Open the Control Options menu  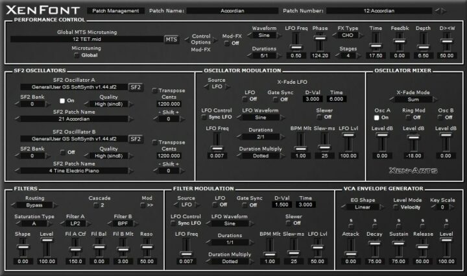[202, 40]
